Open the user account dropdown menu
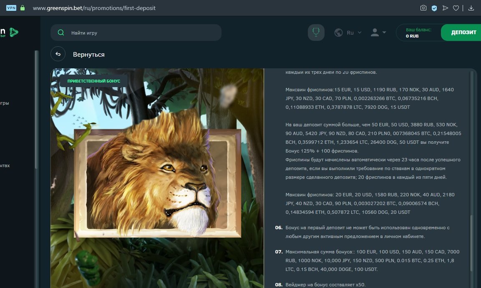The width and height of the screenshot is (481, 288). coord(378,33)
